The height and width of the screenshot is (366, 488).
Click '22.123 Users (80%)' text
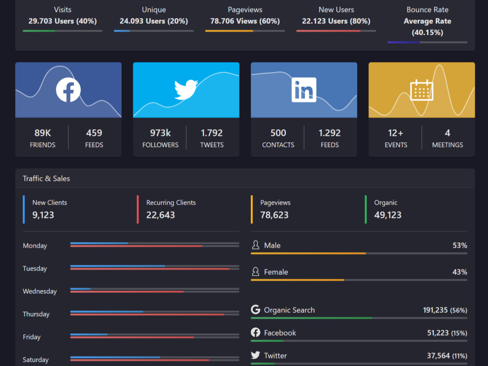pyautogui.click(x=336, y=21)
